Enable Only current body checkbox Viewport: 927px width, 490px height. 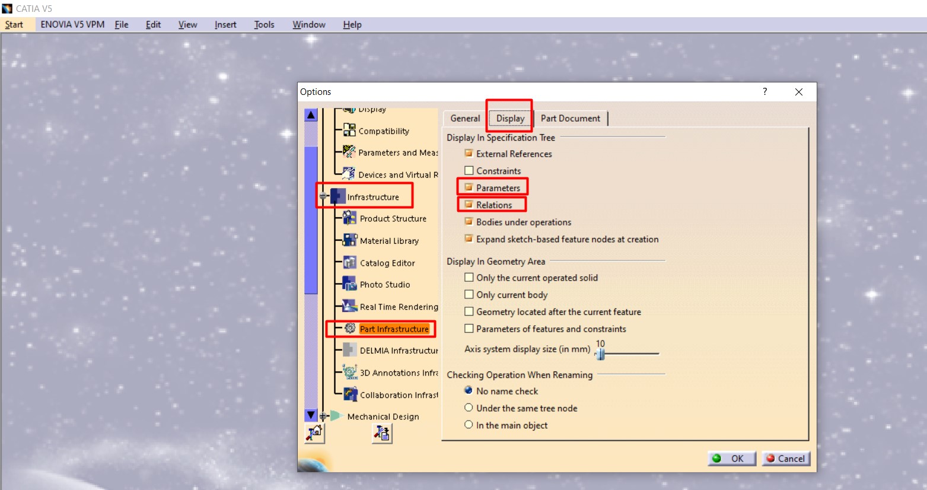pyautogui.click(x=469, y=294)
